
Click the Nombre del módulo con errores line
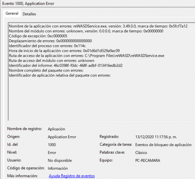coord(86,31)
